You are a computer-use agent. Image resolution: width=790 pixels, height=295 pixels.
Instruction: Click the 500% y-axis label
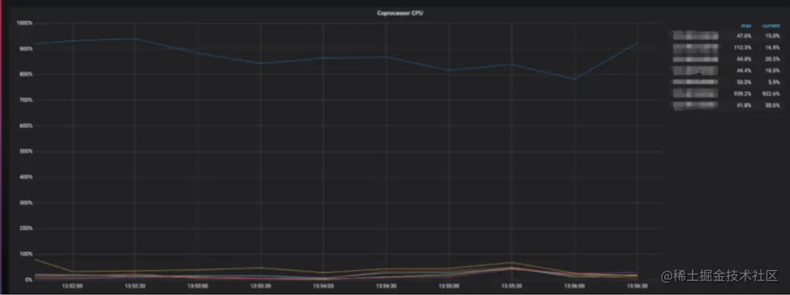25,151
